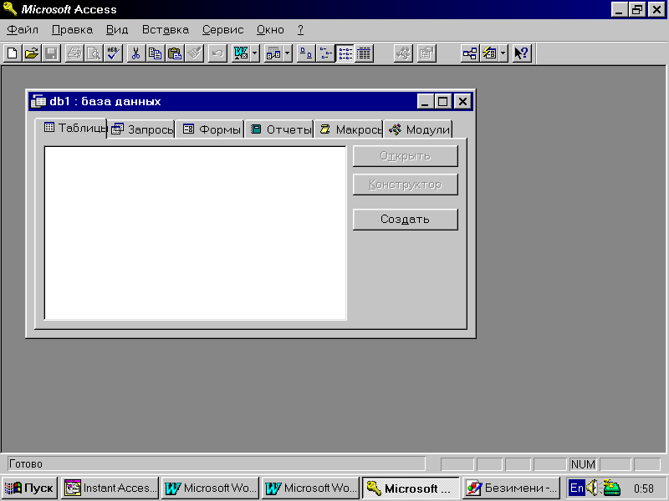The height and width of the screenshot is (501, 669).
Task: Open the Окно menu
Action: [x=270, y=30]
